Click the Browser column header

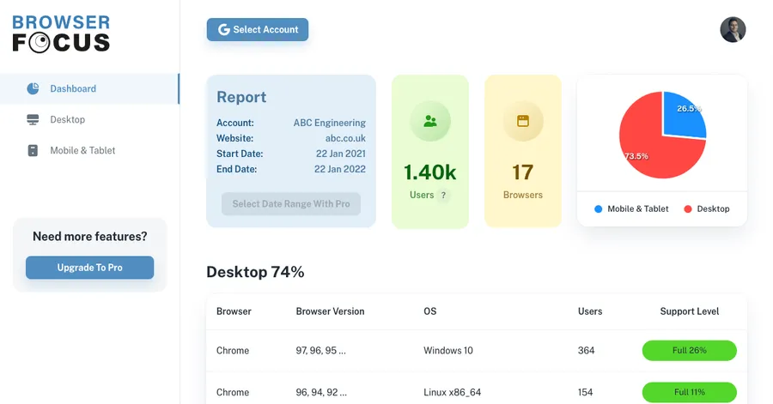234,311
